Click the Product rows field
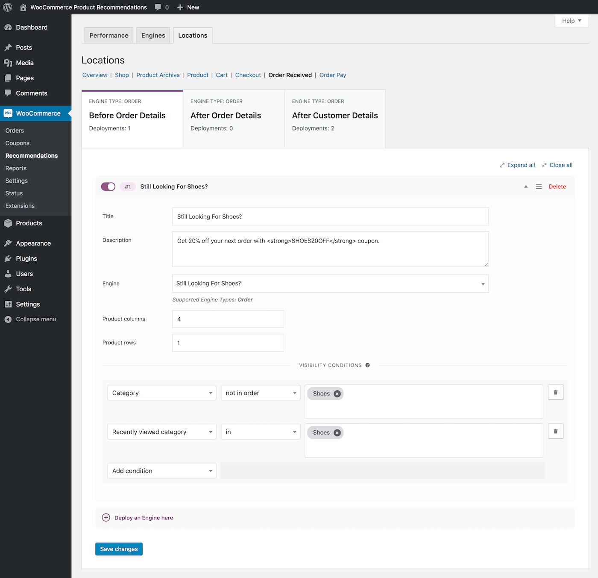 228,343
